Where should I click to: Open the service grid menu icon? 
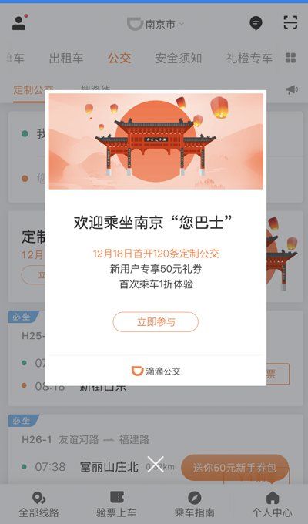coord(290,58)
